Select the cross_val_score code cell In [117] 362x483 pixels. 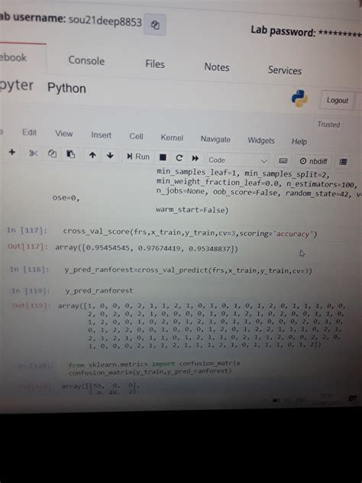tap(190, 232)
